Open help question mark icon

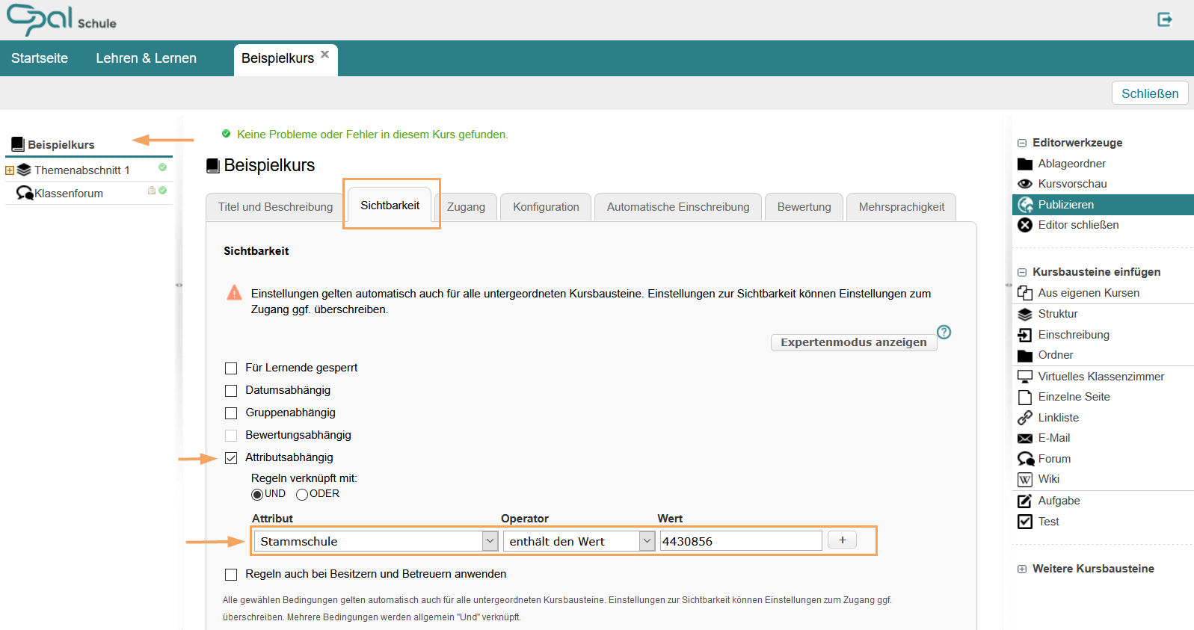point(944,332)
